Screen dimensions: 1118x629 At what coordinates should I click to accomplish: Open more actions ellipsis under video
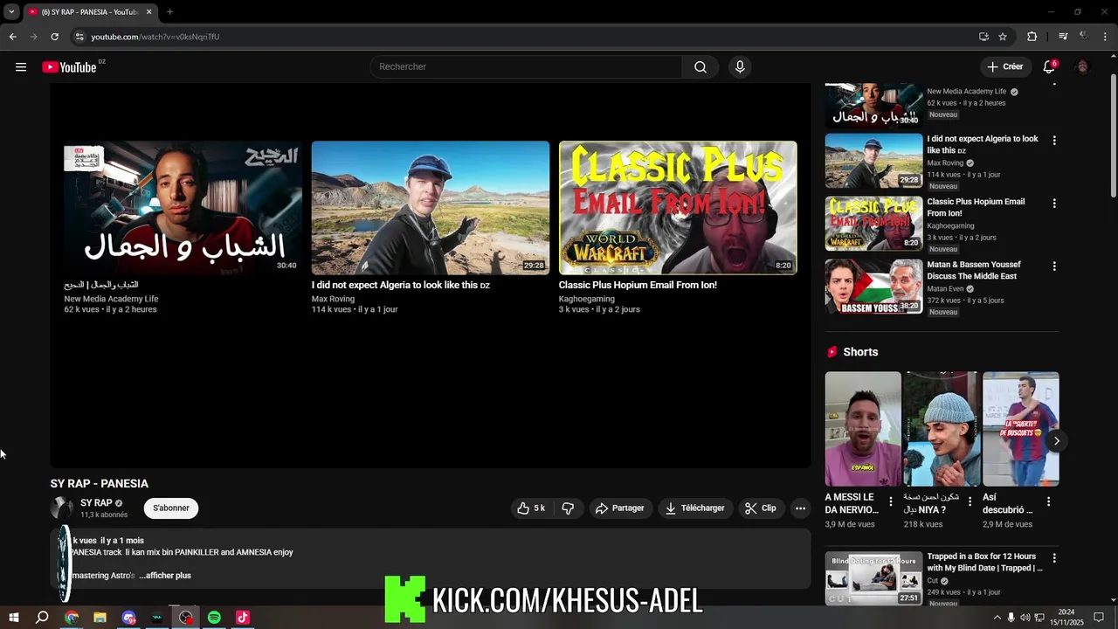tap(800, 508)
